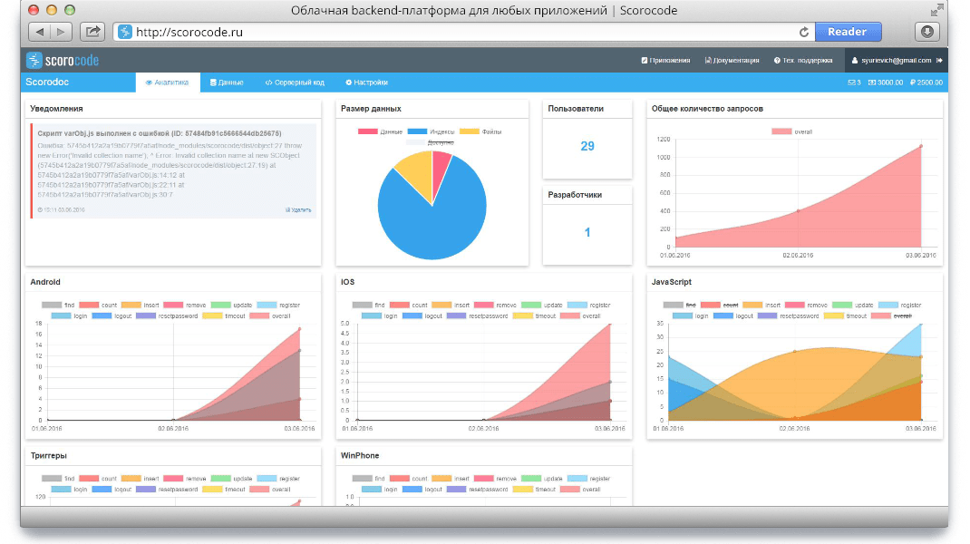Switch to the Данные tab

(x=227, y=83)
